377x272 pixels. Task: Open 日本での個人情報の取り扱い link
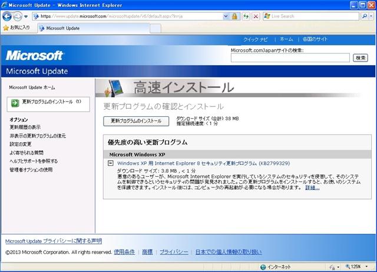click(229, 252)
